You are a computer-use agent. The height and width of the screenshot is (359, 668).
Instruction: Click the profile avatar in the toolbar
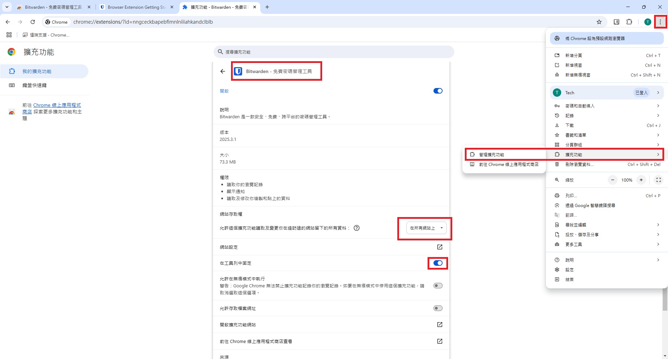(x=647, y=22)
